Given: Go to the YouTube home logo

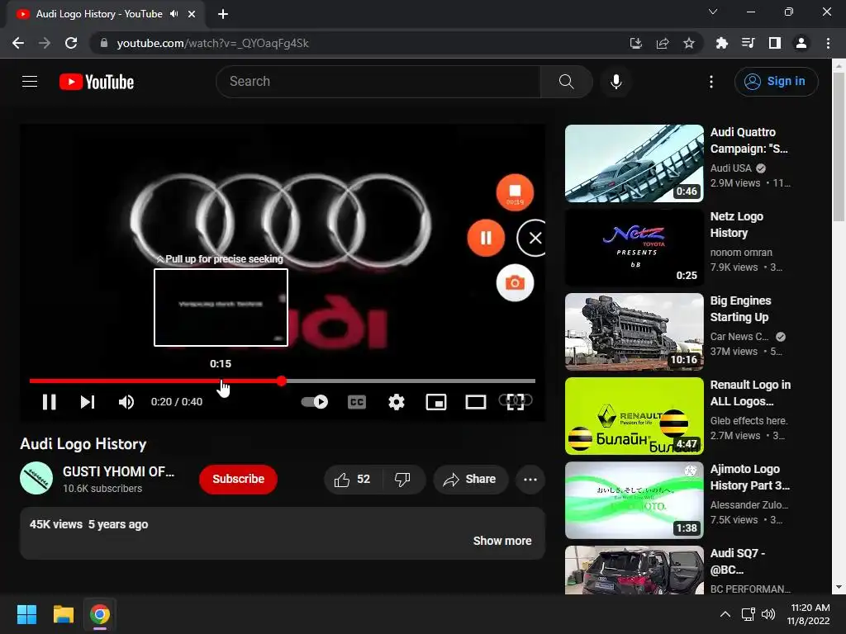Looking at the screenshot, I should 97,82.
